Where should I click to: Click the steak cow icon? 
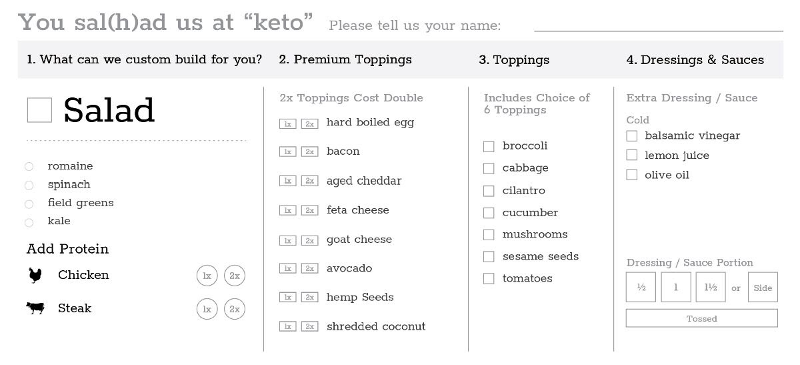click(35, 308)
